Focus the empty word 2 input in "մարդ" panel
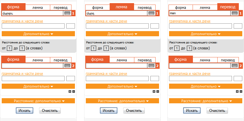Image resolution: width=244 pixels, height=121 pixels. coord(116,66)
